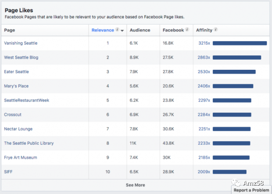The height and width of the screenshot is (194, 272).
Task: Select the 2251x affinity value
Action: point(204,129)
